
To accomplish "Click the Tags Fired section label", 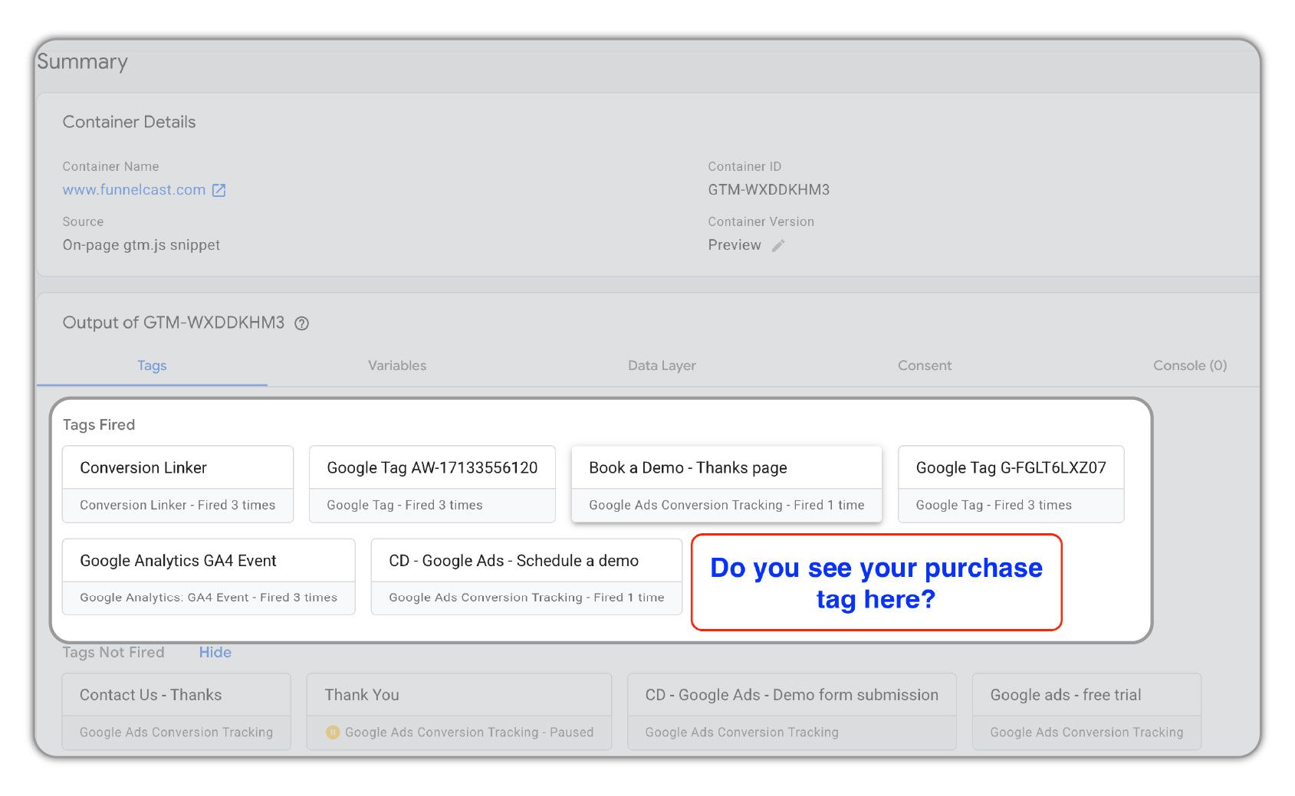I will 99,424.
